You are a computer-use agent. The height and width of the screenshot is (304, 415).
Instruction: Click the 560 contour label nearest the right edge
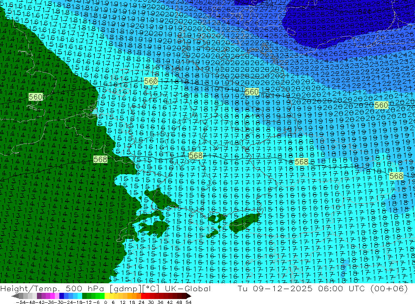coord(381,105)
